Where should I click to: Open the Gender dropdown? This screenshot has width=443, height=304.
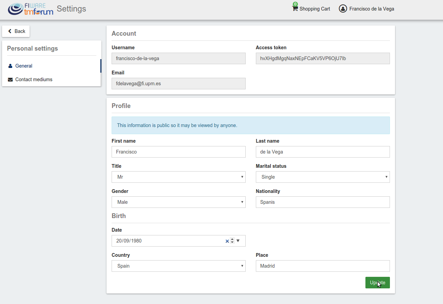(x=179, y=202)
